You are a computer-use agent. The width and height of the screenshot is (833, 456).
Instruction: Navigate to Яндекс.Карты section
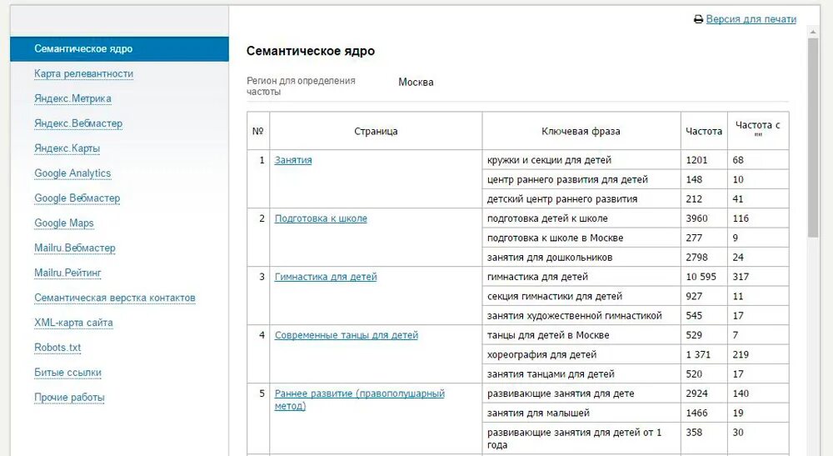(x=67, y=149)
